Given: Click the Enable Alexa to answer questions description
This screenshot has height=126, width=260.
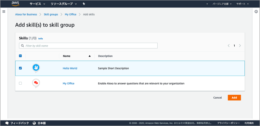Looking at the screenshot, I should click(x=141, y=83).
